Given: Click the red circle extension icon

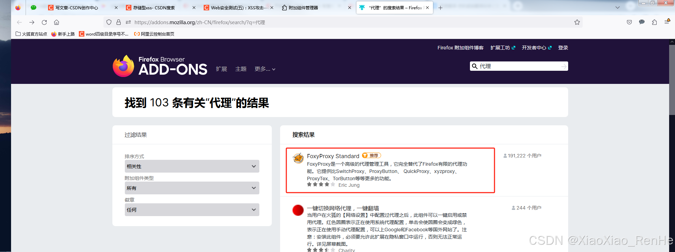Looking at the screenshot, I should (x=298, y=210).
